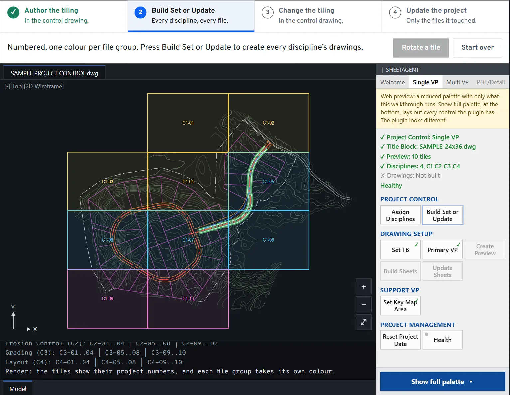Open the [2D Wireframe] visual style menu
This screenshot has height=395, width=510.
(x=44, y=86)
